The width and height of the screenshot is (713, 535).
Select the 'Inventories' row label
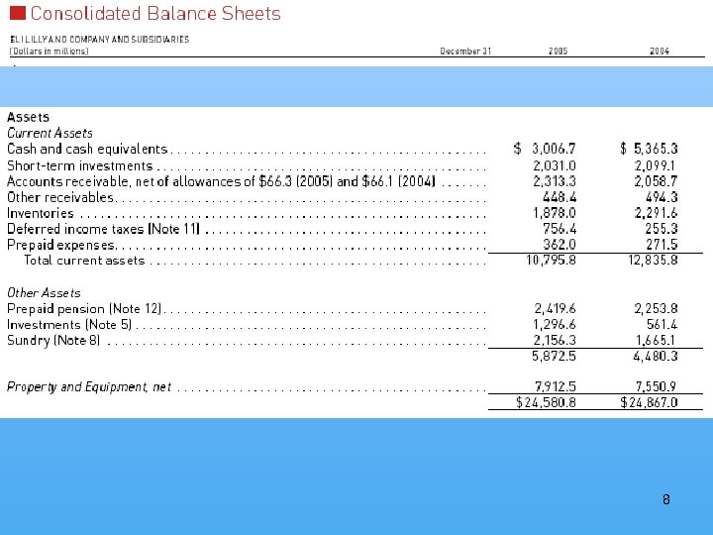coord(41,213)
